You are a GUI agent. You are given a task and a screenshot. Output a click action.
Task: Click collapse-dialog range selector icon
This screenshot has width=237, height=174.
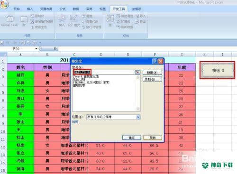click(x=137, y=72)
